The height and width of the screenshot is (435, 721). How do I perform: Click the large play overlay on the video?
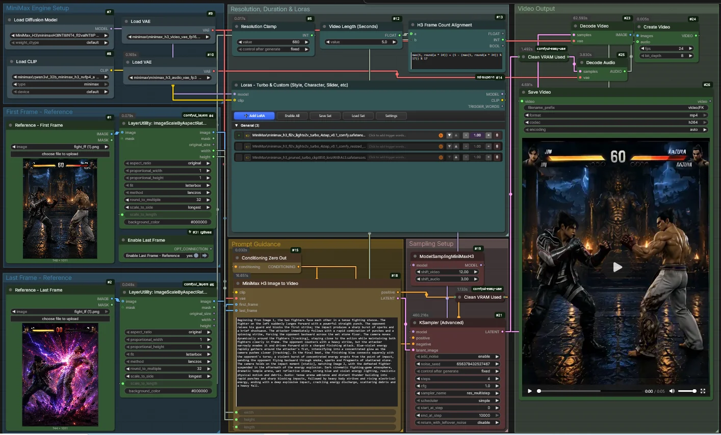(617, 267)
